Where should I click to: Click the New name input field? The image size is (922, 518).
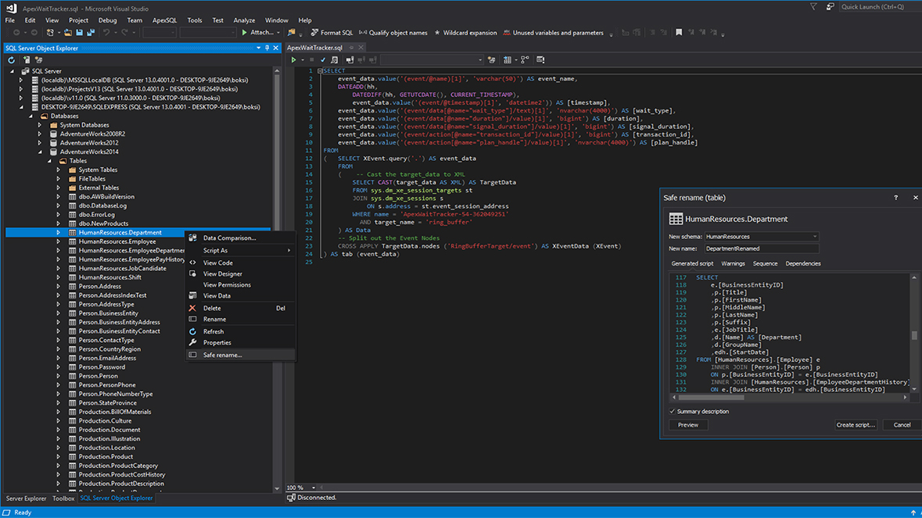(x=761, y=248)
